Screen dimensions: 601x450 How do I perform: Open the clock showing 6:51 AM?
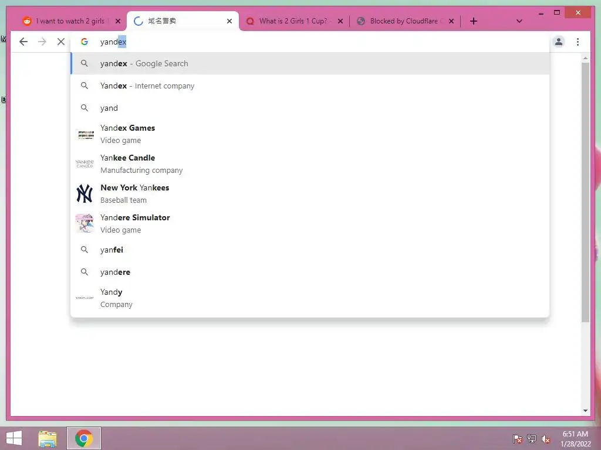coord(575,439)
